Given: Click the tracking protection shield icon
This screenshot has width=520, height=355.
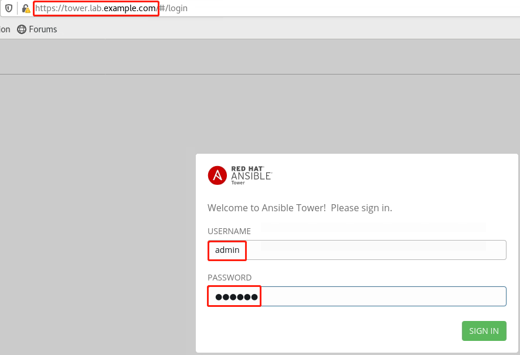Looking at the screenshot, I should click(9, 9).
